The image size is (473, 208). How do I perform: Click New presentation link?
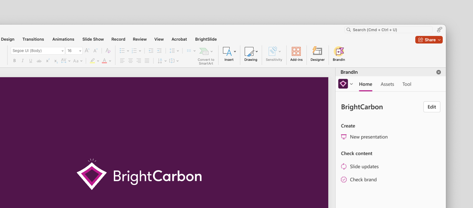(365, 137)
